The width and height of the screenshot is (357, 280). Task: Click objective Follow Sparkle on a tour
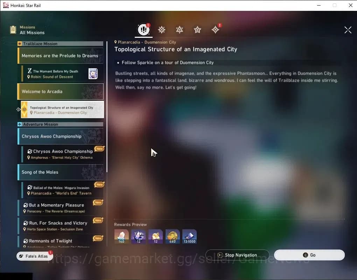click(x=168, y=63)
